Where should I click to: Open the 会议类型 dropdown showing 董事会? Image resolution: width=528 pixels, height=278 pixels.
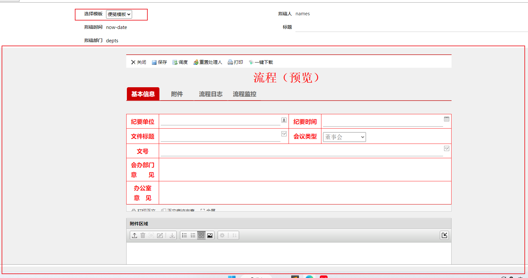coord(345,137)
